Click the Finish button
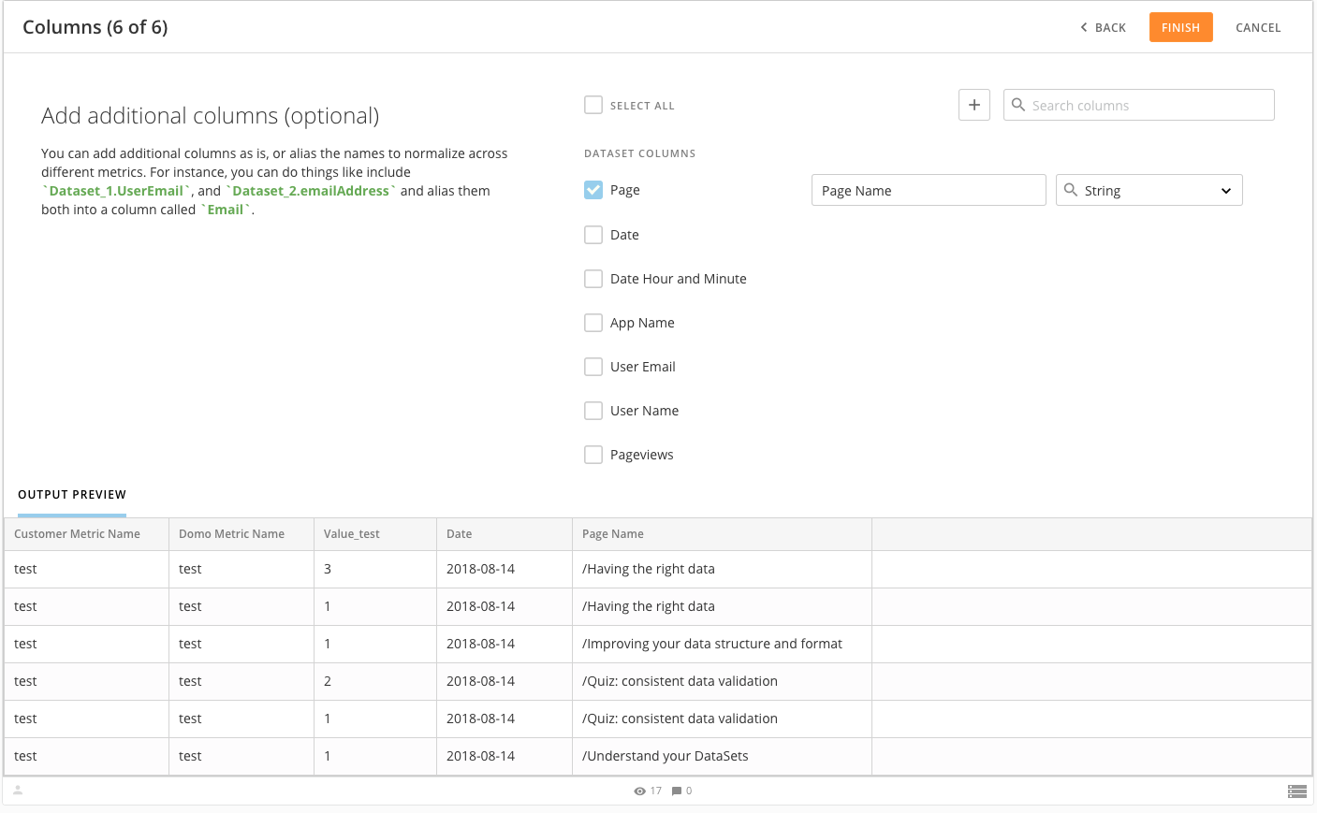This screenshot has height=813, width=1317. (1180, 27)
